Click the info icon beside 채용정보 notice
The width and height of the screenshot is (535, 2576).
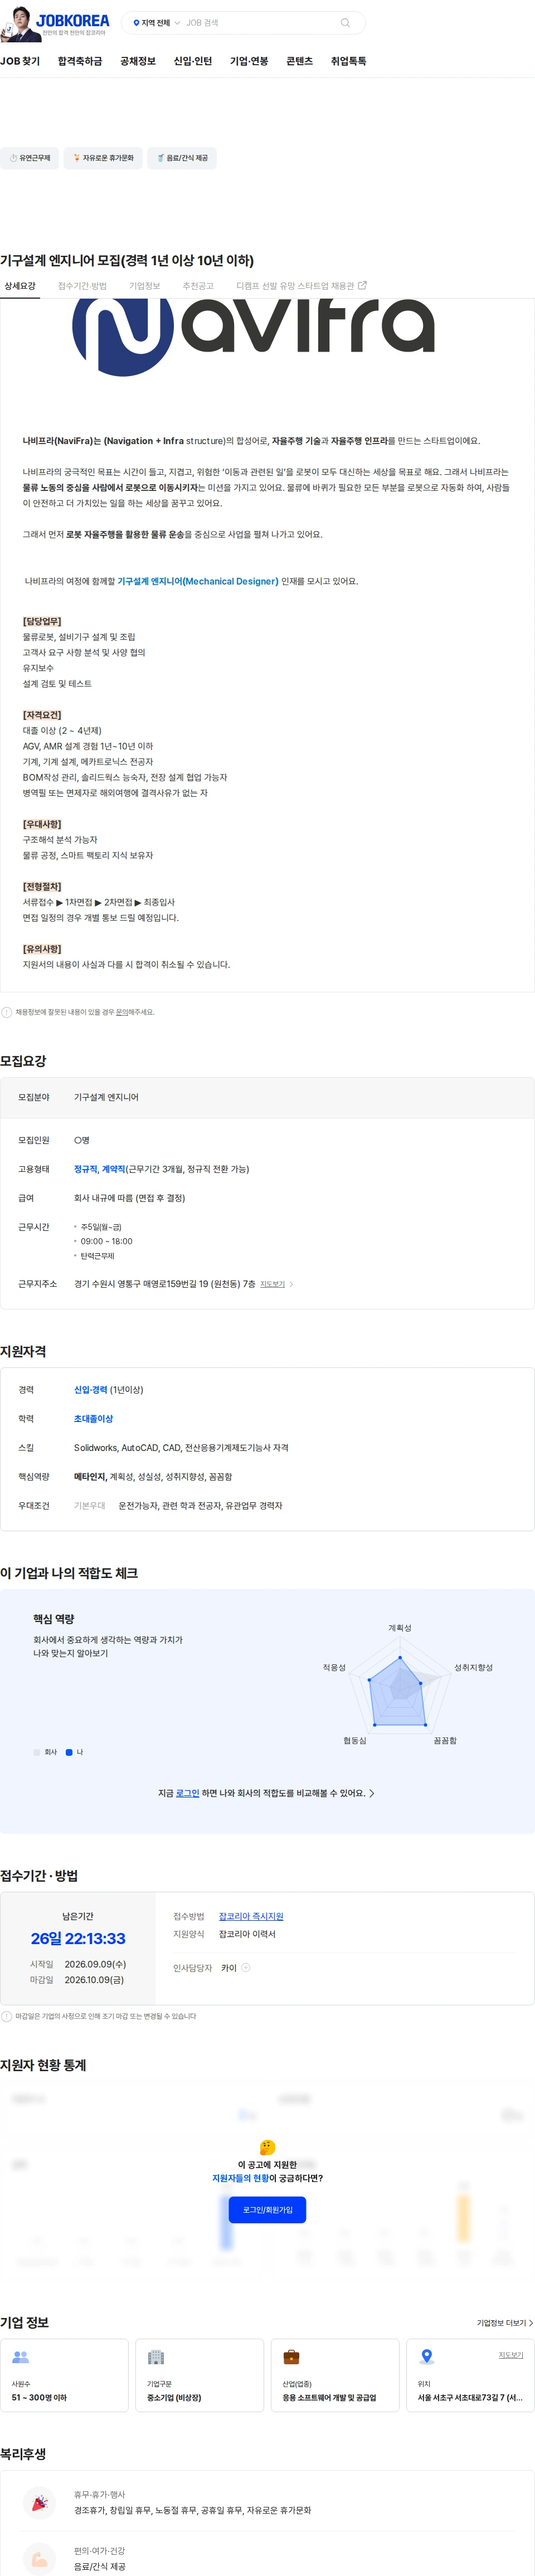tap(7, 1012)
